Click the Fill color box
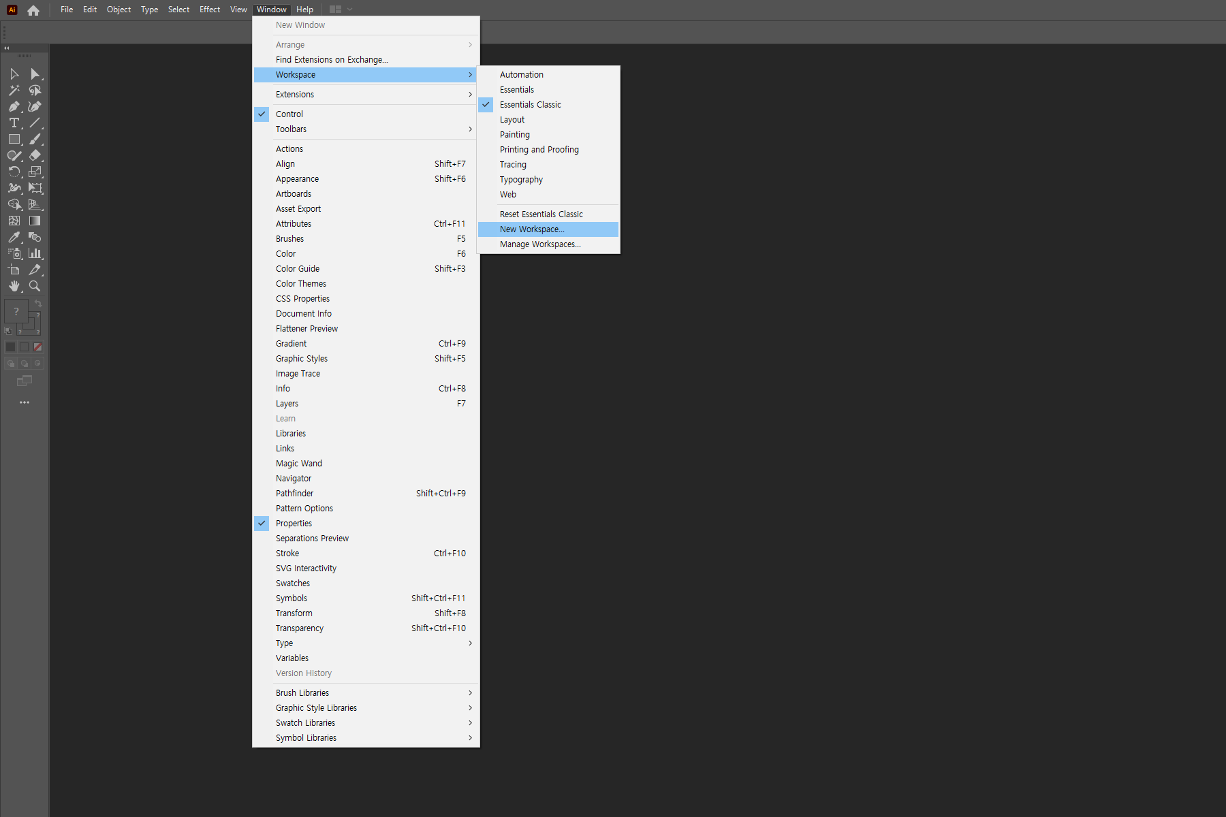1226x817 pixels. pos(16,311)
